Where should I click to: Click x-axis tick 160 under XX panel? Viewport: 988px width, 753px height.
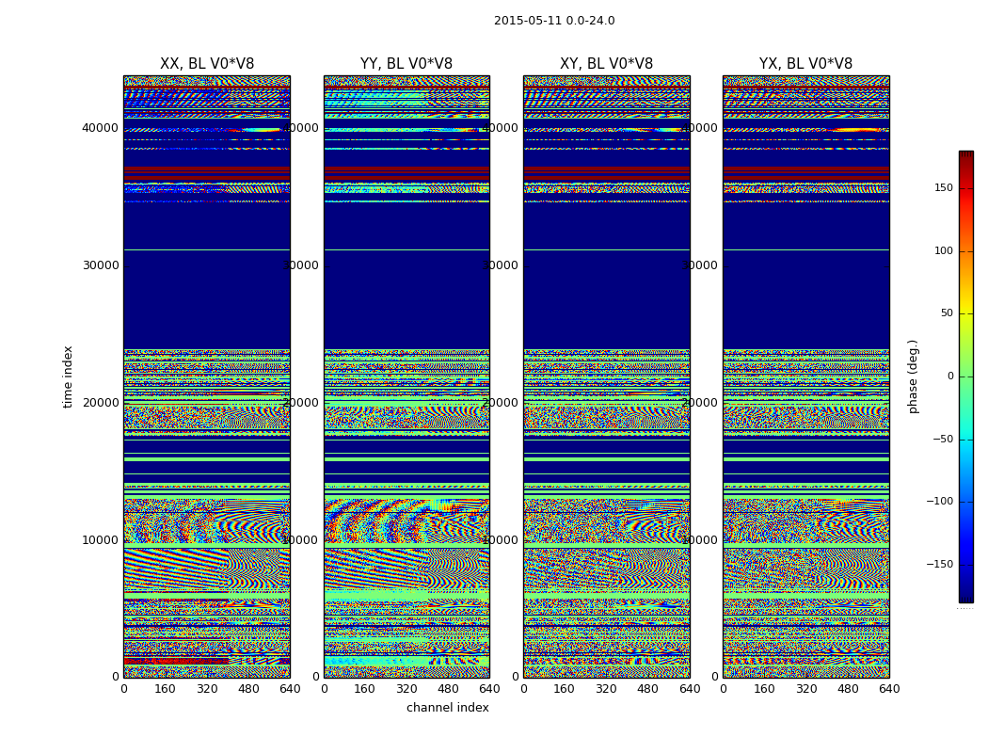(x=165, y=689)
